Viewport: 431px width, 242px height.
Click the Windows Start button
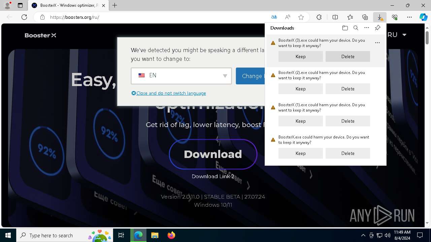[x=8, y=235]
